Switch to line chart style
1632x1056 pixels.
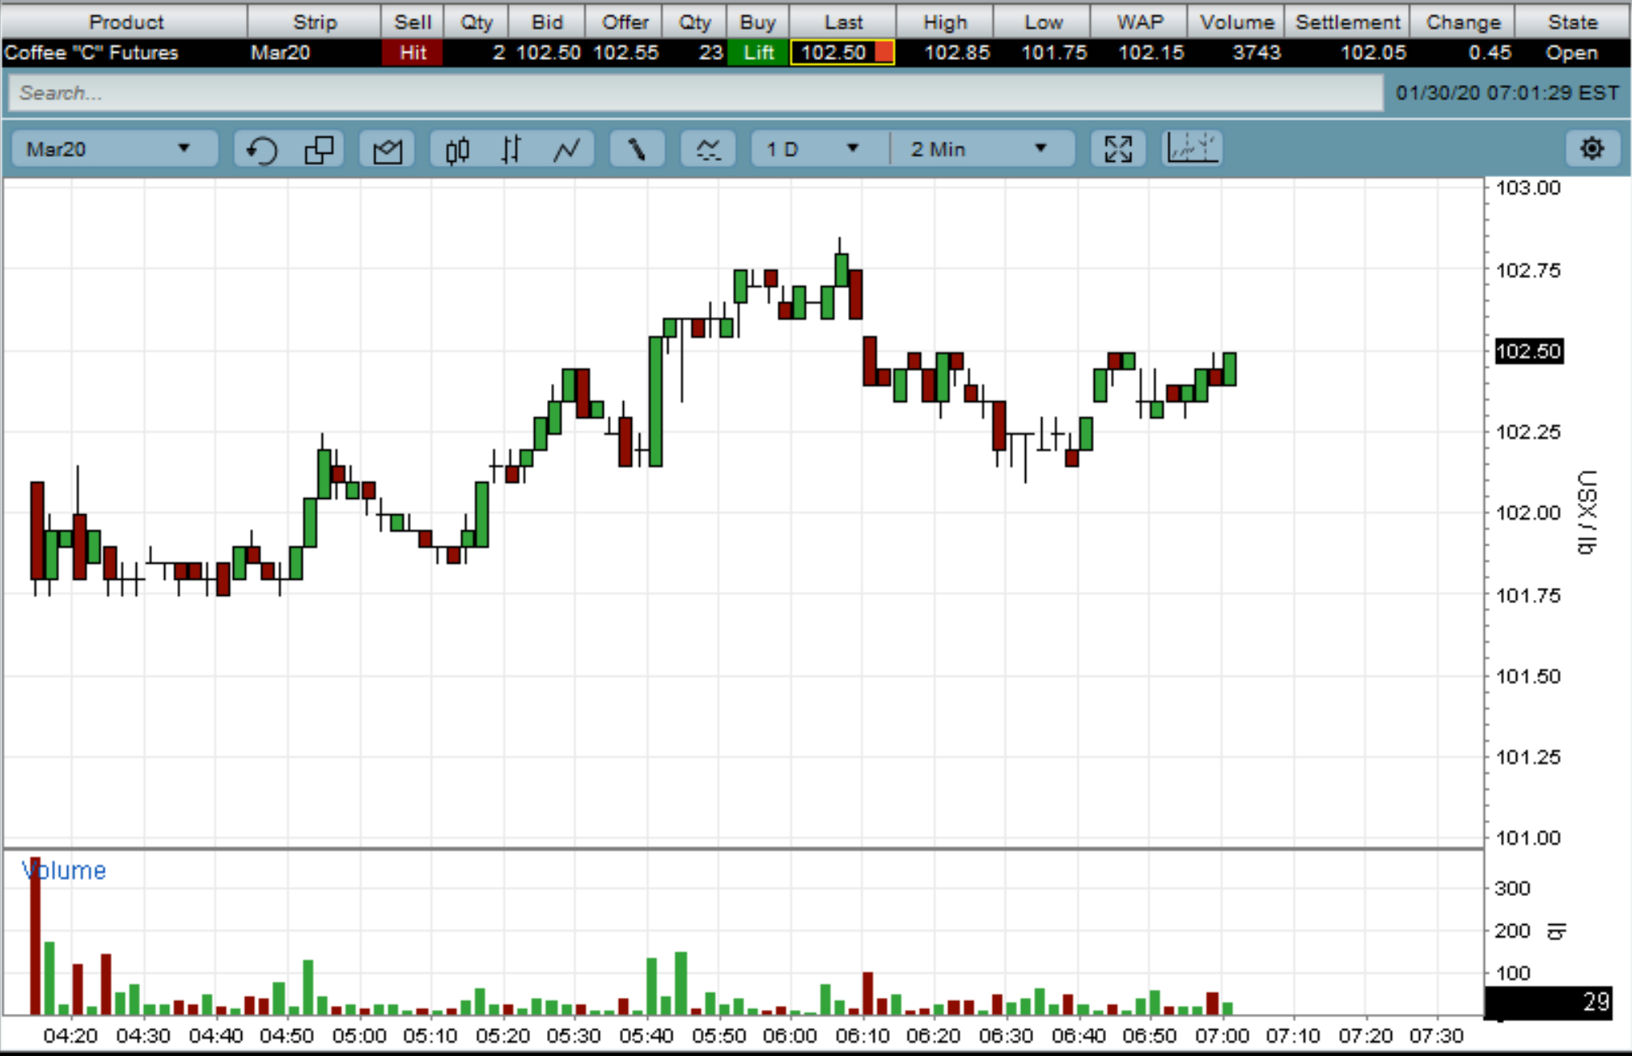pos(566,150)
